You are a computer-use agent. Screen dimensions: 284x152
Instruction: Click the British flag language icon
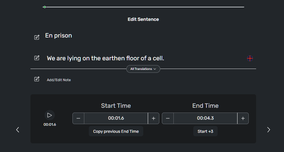tap(250, 58)
